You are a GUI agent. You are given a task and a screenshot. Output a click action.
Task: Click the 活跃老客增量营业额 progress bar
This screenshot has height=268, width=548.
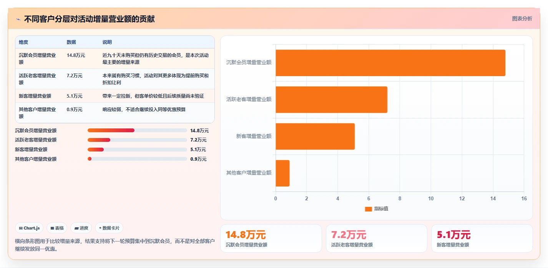point(137,140)
